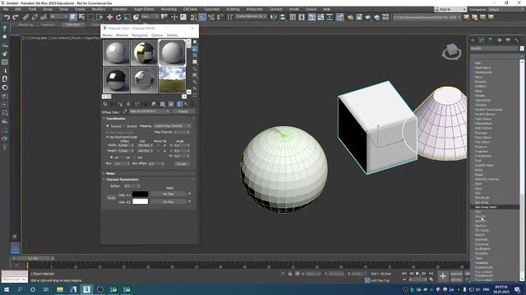Click the ViewCube in viewport
The height and width of the screenshot is (295, 526).
[451, 52]
